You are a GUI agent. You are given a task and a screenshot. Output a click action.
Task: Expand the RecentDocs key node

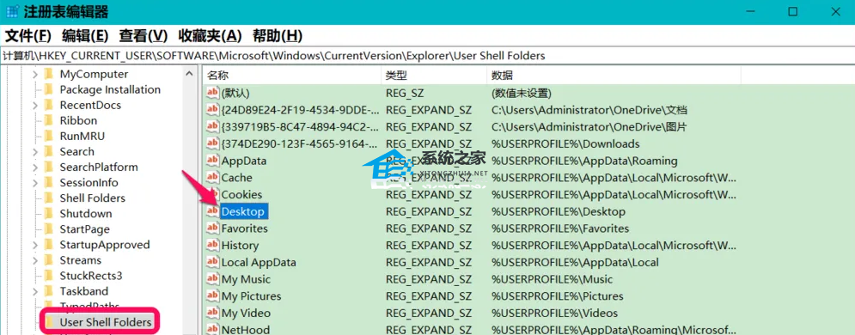coord(35,105)
